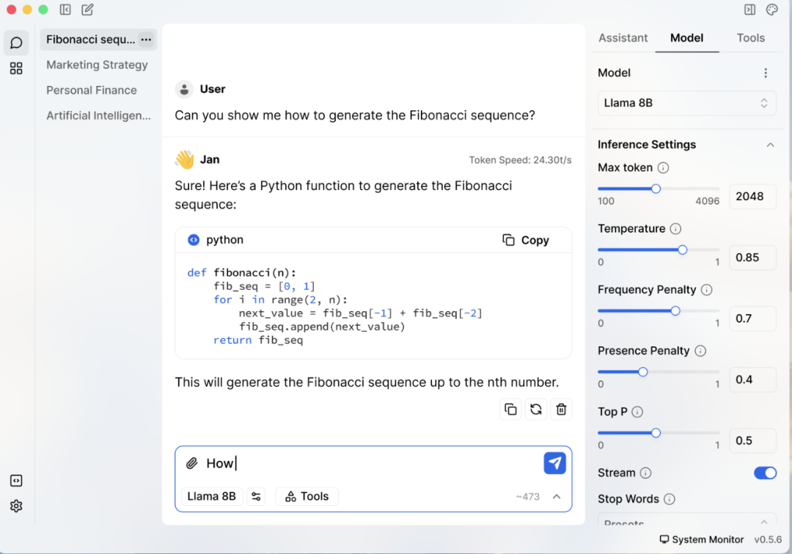Collapse the Inference Settings section
The image size is (792, 554).
pyautogui.click(x=770, y=145)
